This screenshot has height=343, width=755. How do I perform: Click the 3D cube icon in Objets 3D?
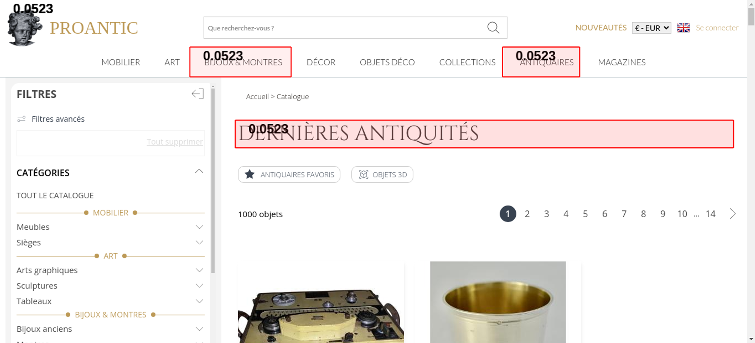(x=363, y=175)
